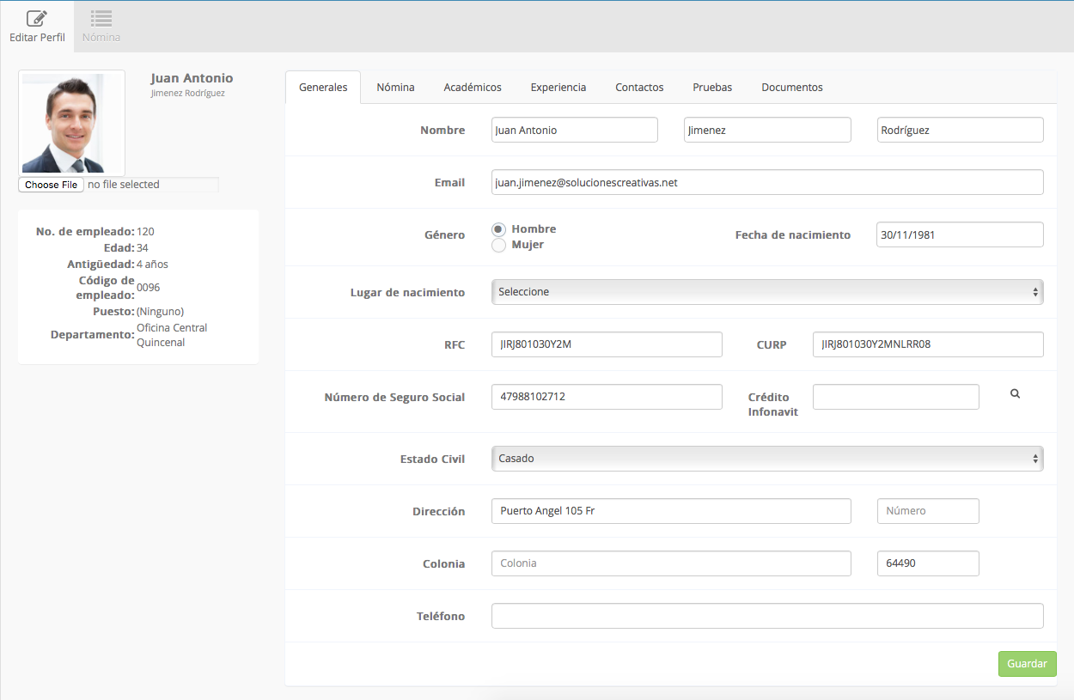1074x700 pixels.
Task: Click the employee profile photo thumbnail
Action: click(71, 124)
